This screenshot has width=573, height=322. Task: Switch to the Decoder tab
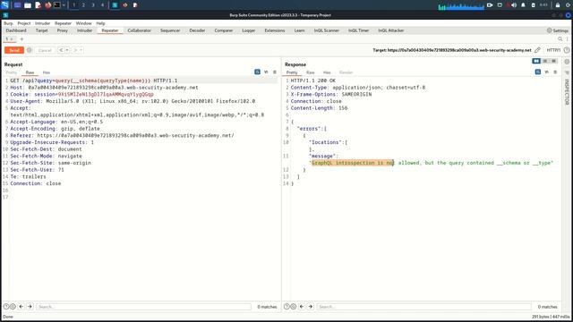point(197,30)
